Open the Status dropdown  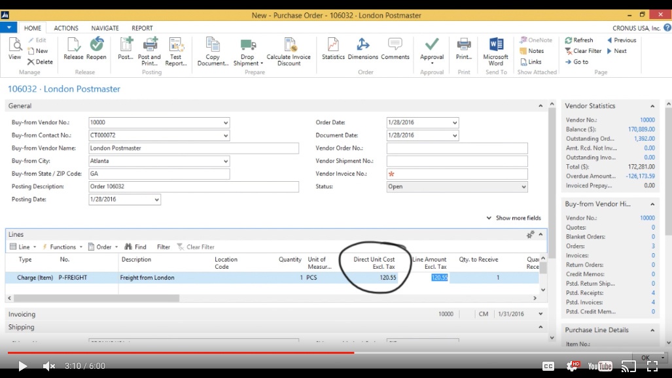pyautogui.click(x=523, y=187)
